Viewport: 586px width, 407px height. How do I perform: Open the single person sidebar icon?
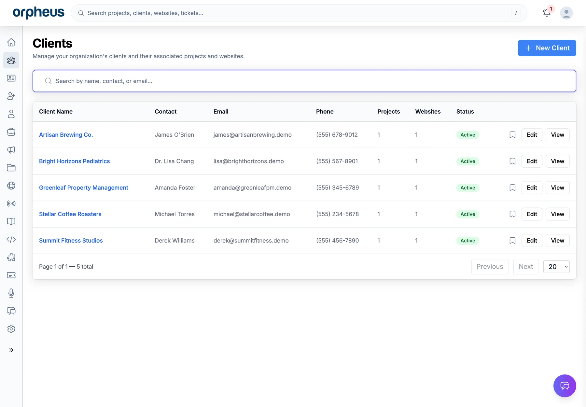click(11, 114)
